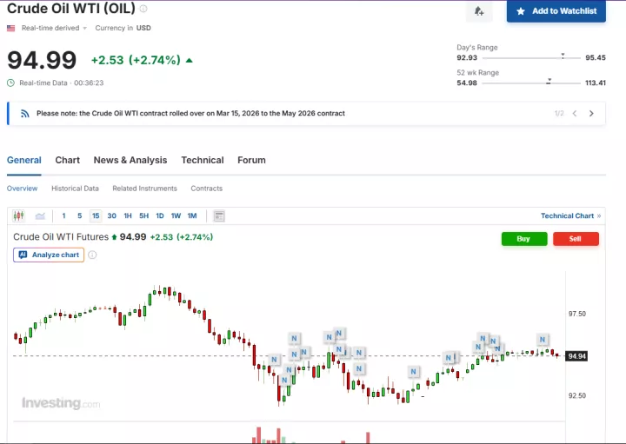The height and width of the screenshot is (444, 626).
Task: Switch to candlestick chart type
Action: click(19, 215)
